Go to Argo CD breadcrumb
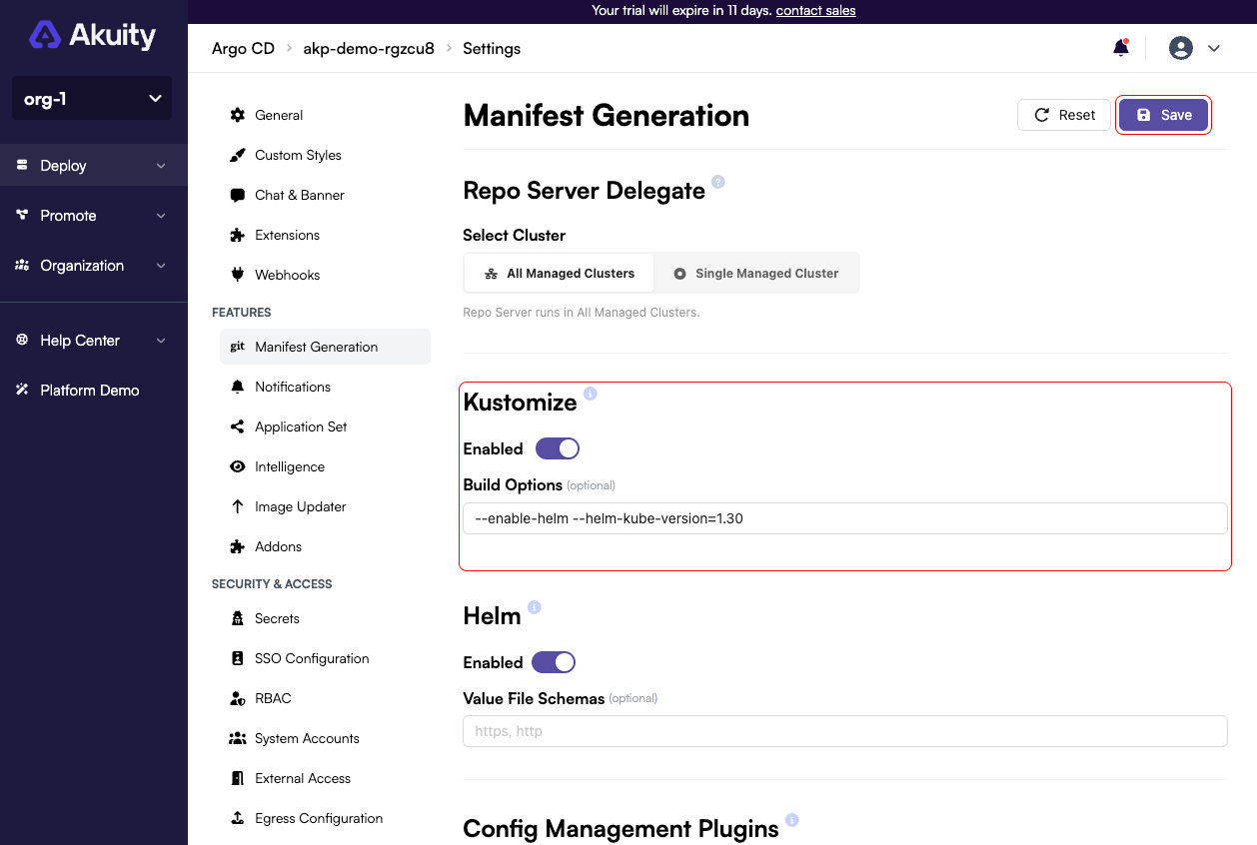 243,48
